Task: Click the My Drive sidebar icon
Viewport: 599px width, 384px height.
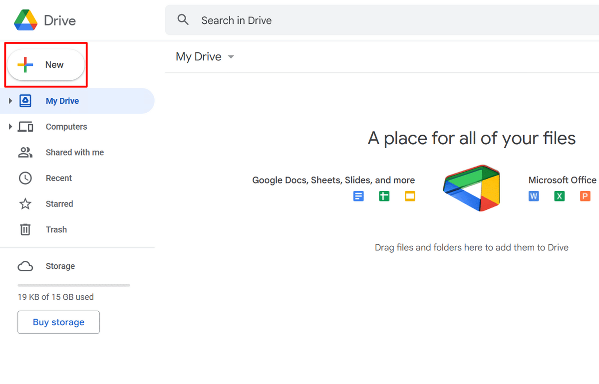Action: coord(25,101)
